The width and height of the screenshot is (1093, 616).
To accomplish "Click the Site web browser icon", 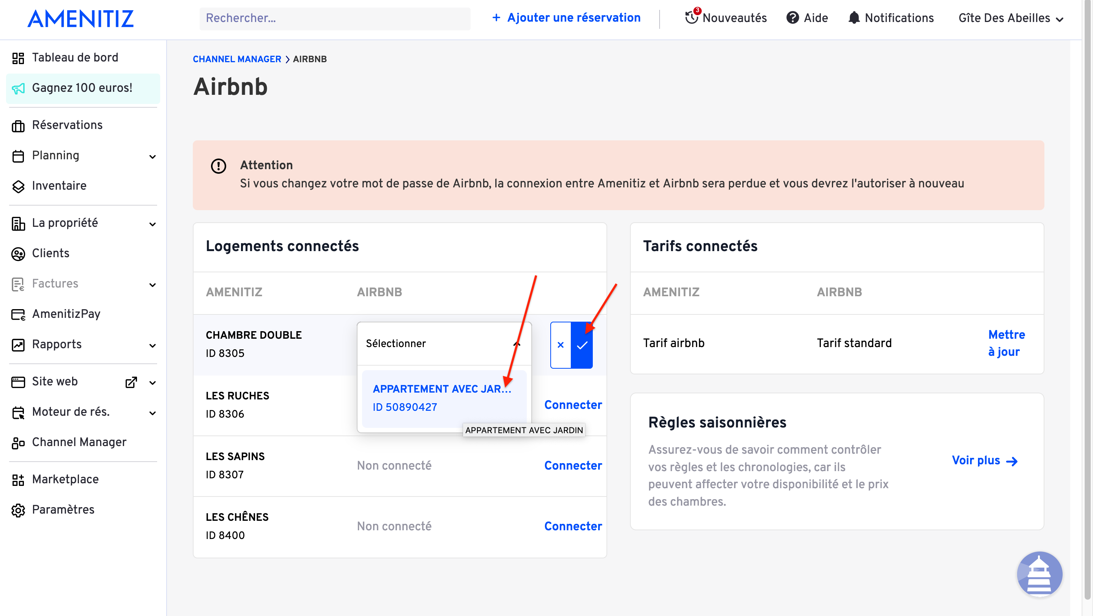I will coord(18,382).
